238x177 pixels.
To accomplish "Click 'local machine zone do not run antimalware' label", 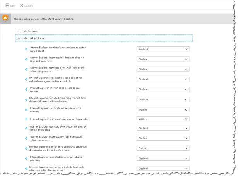I will click(x=56, y=80).
